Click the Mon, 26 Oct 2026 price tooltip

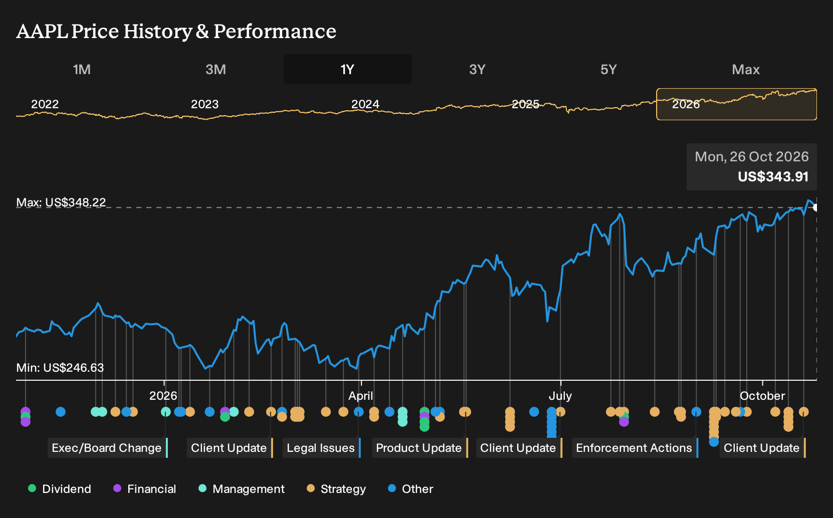click(752, 167)
